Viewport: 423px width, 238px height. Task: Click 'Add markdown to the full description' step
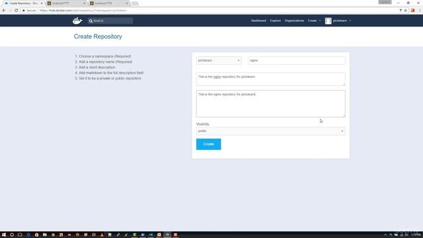pyautogui.click(x=111, y=73)
